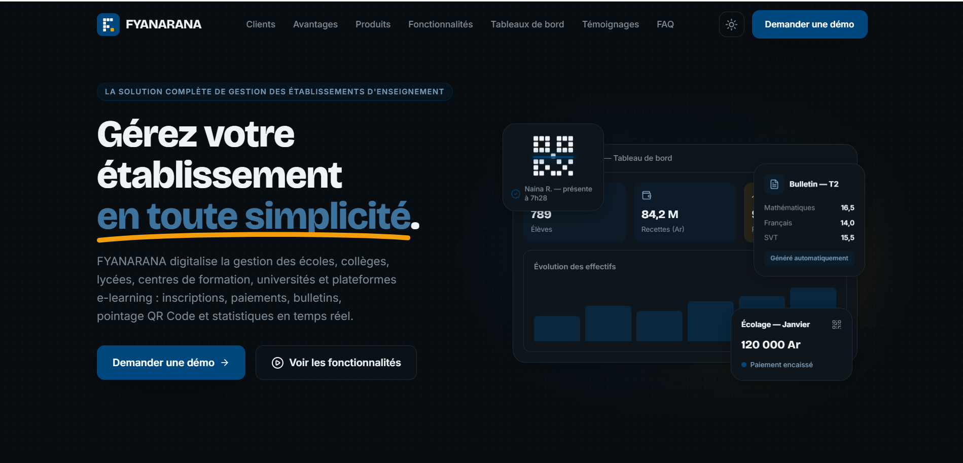Toggle the light/dark theme sun button
This screenshot has width=963, height=463.
(x=731, y=24)
